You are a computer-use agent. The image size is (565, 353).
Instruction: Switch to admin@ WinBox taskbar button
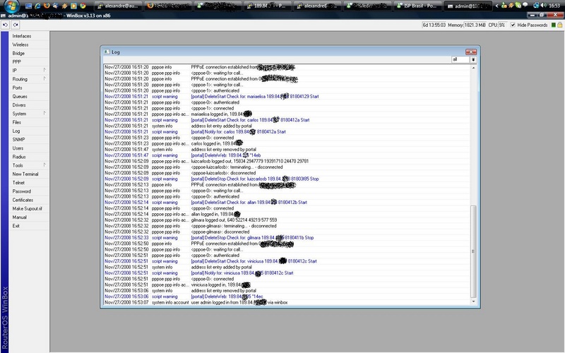(468, 6)
